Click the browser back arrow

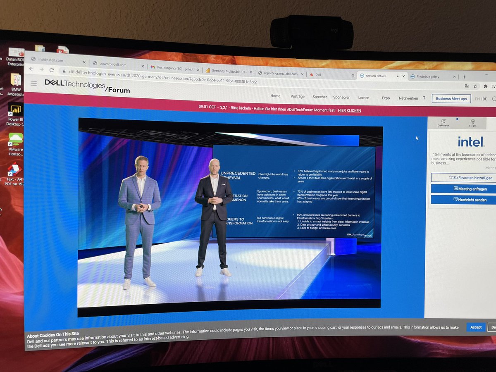coord(32,70)
